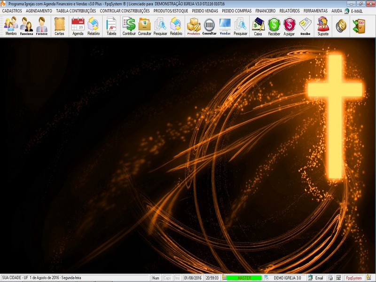This screenshot has width=376, height=282.
Task: Open the E-MAIL menu item
Action: 357,11
